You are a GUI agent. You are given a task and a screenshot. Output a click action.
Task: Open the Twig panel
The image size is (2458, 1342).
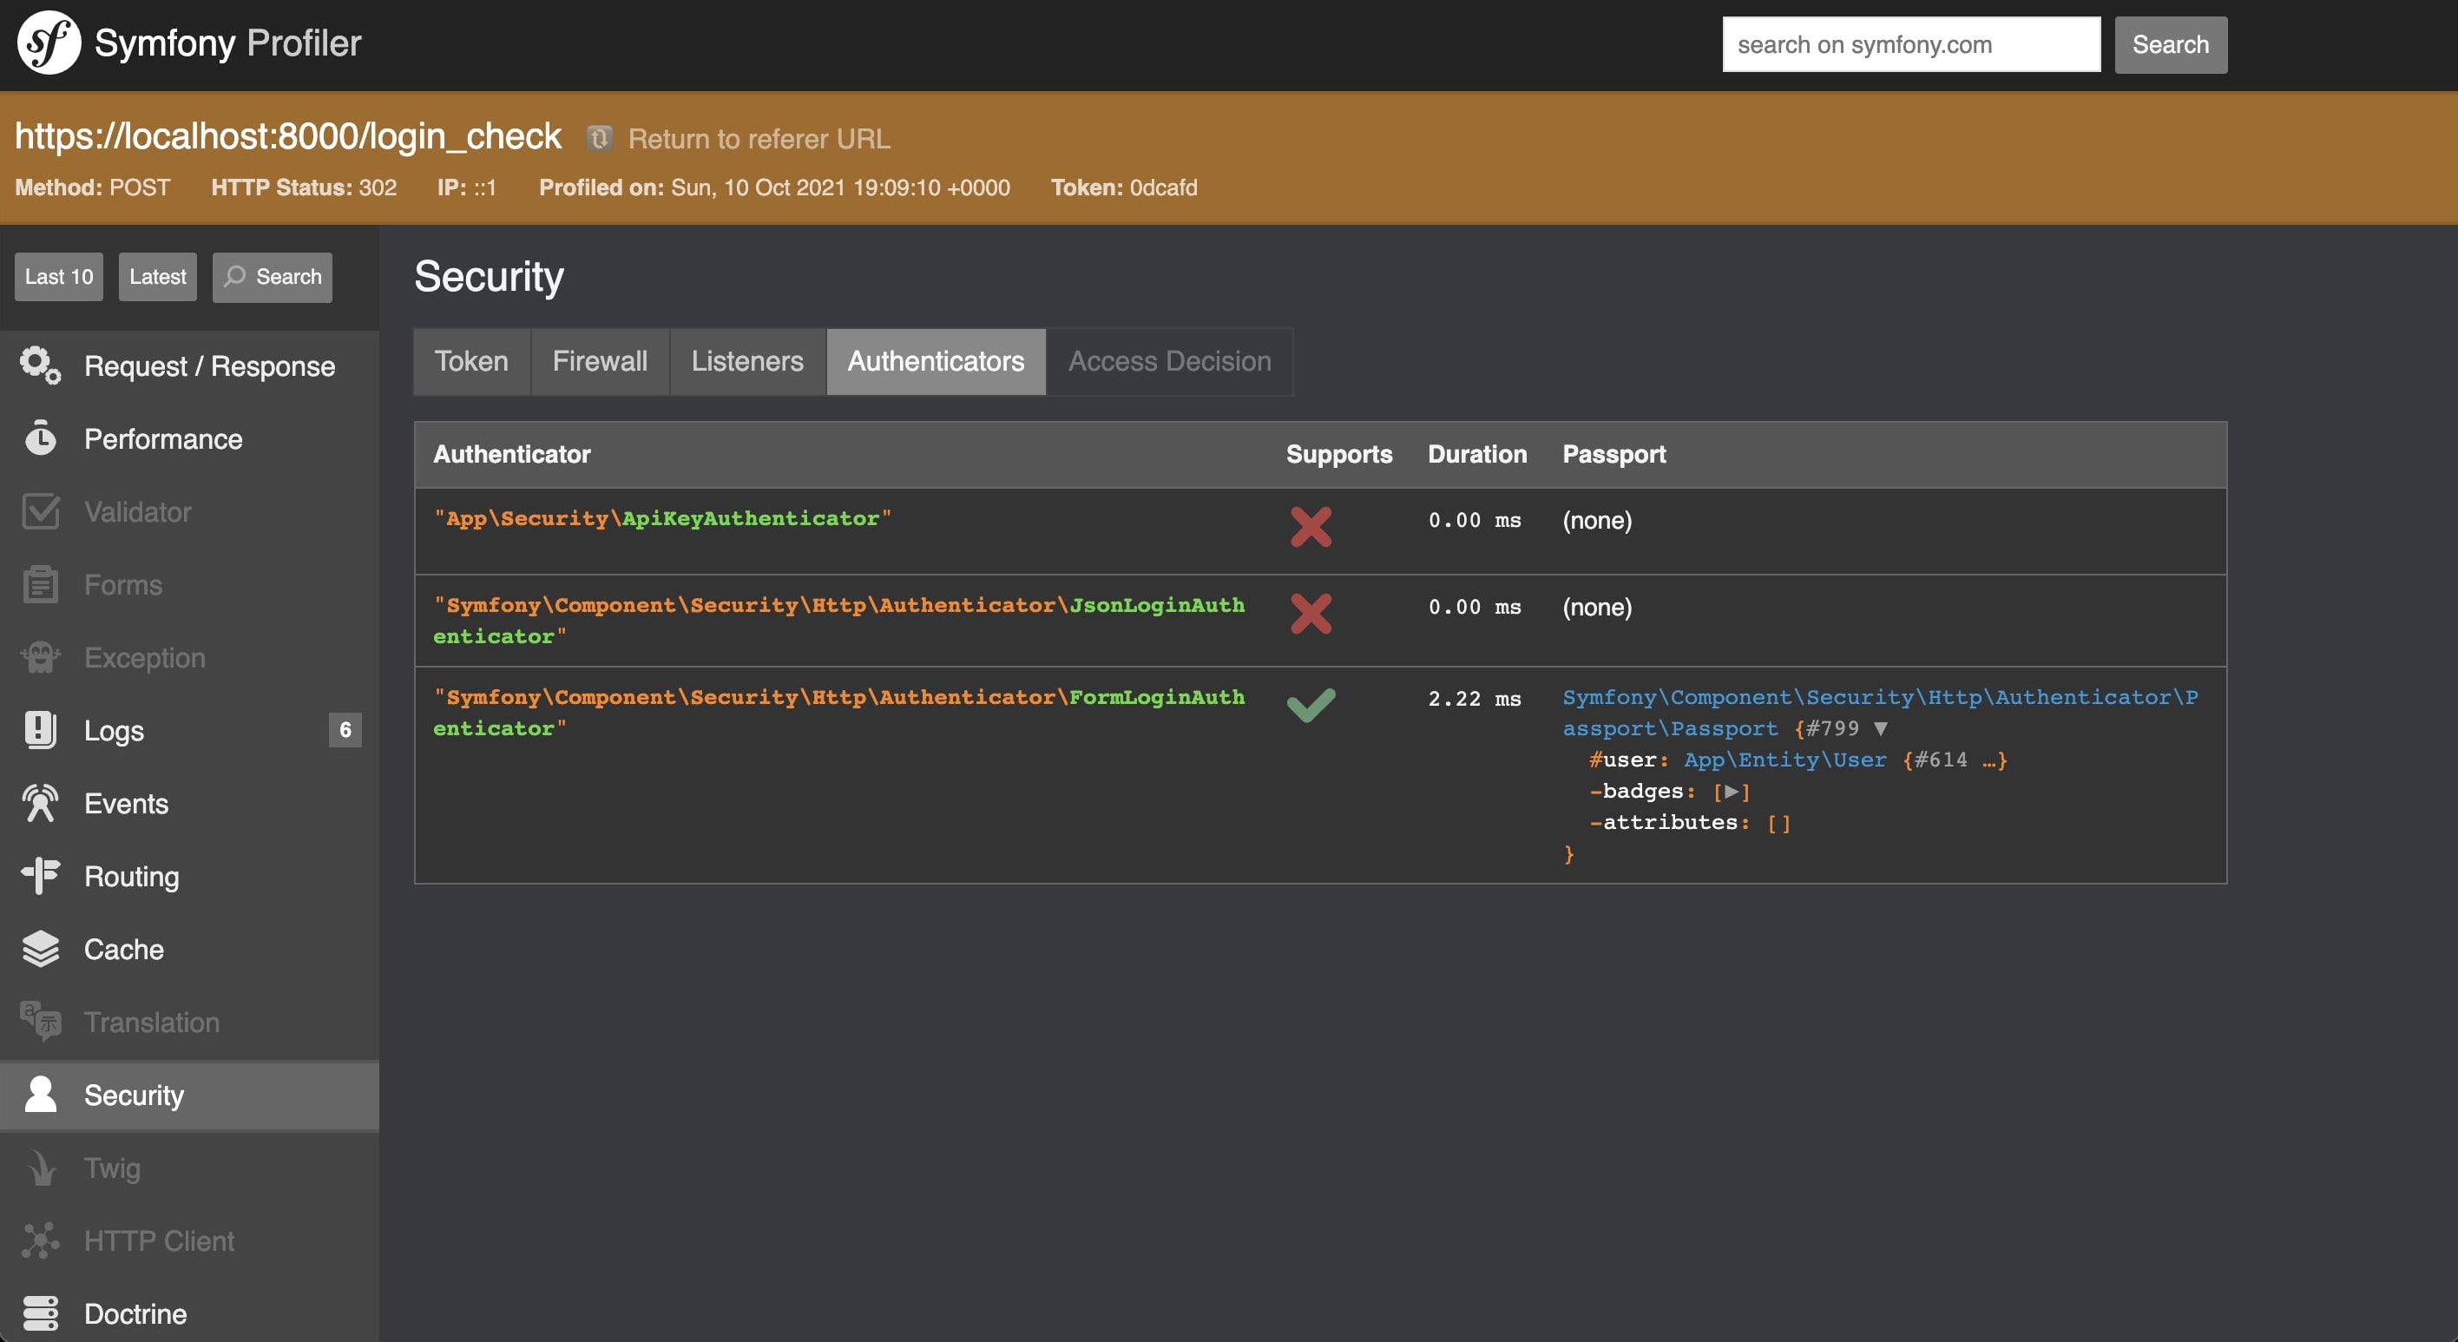click(112, 1168)
